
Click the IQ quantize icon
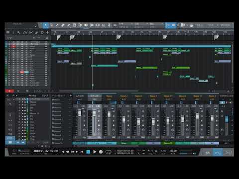coord(115,25)
